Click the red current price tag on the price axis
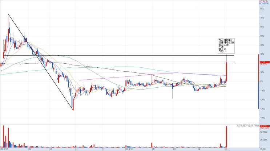The image size is (270, 151). click(265, 62)
